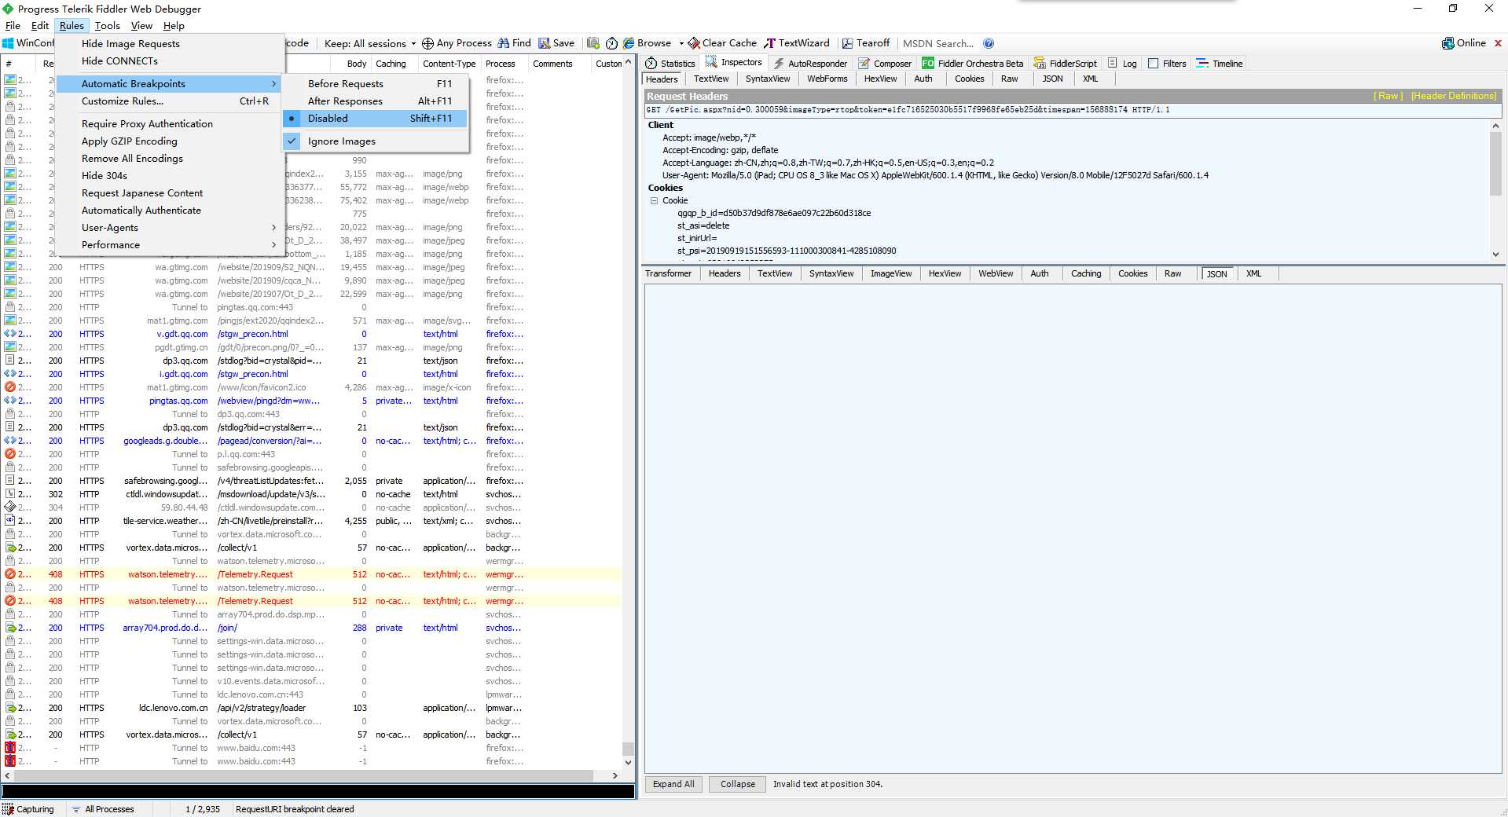
Task: Open the blue help icon
Action: [989, 43]
